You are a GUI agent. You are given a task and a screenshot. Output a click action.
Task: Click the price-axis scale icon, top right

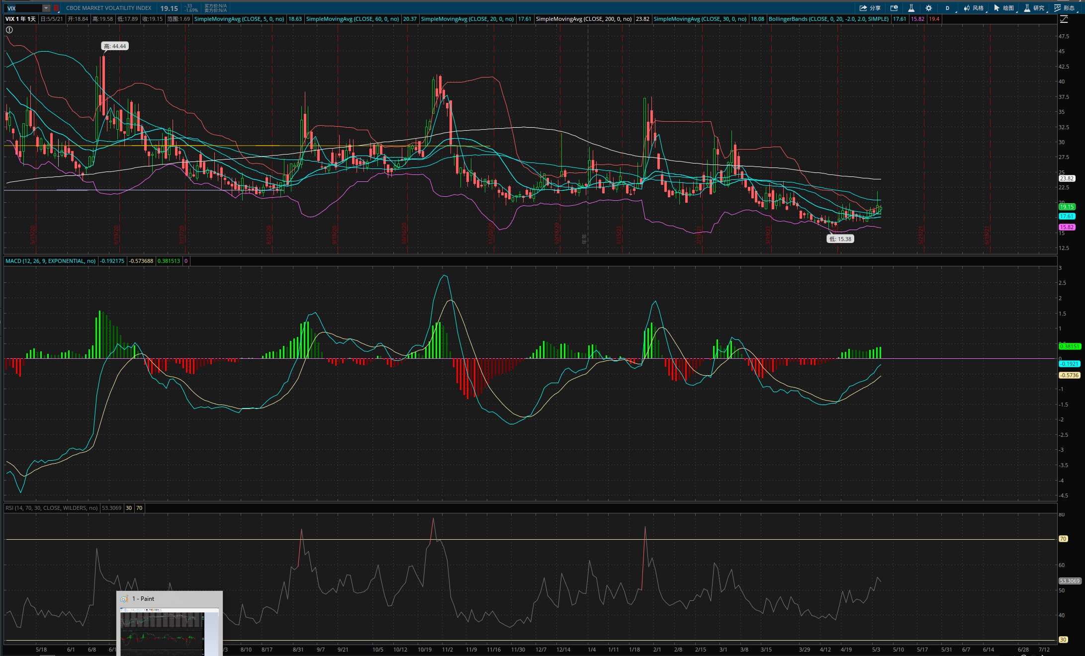point(1064,19)
